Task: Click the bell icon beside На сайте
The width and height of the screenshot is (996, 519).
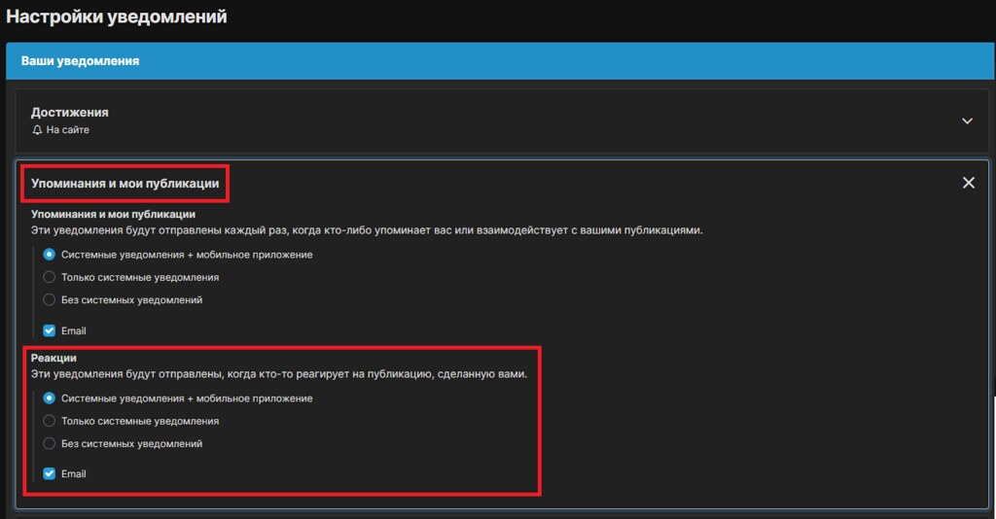Action: [x=37, y=129]
